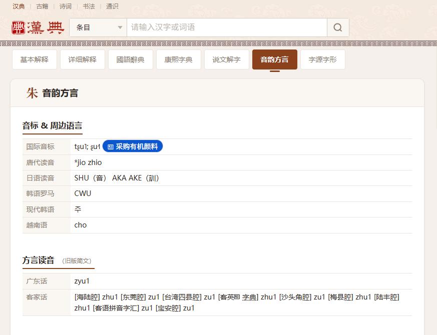Click the 国际音标 row label
Image resolution: width=437 pixels, height=335 pixels.
coord(41,146)
